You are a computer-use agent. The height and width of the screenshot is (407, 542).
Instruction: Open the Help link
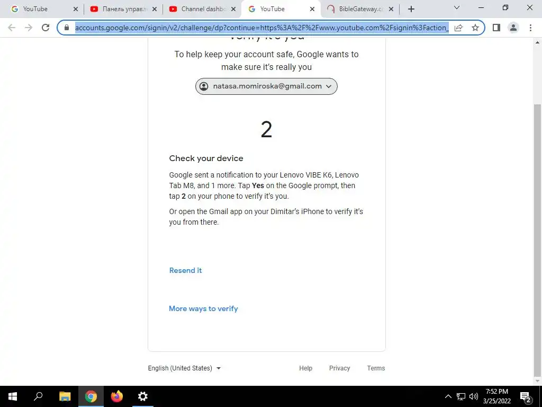point(305,368)
